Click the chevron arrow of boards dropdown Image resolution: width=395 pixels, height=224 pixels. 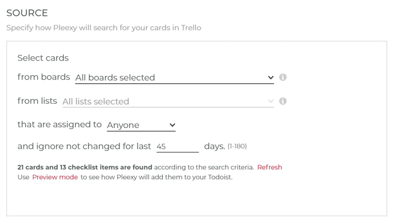[x=270, y=78]
